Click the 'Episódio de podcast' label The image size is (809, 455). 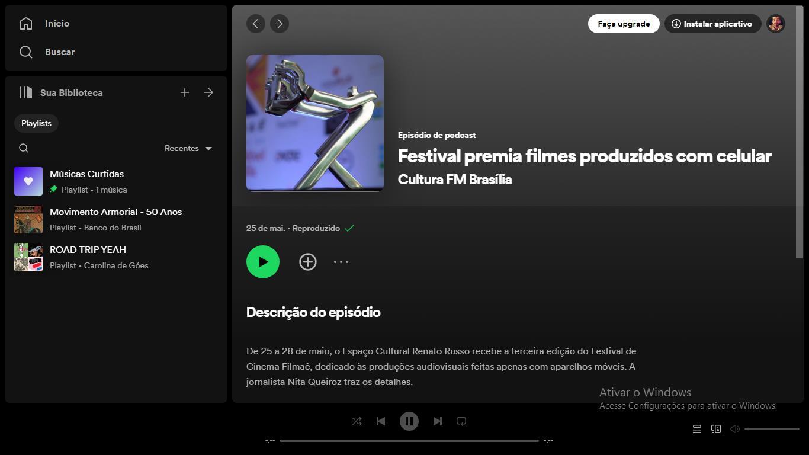437,135
